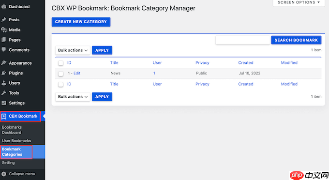Sort by Privacy in table header

[202, 63]
